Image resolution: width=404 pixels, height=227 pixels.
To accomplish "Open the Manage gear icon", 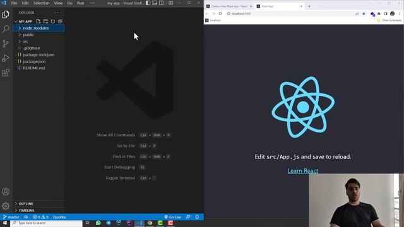I will 6,206.
